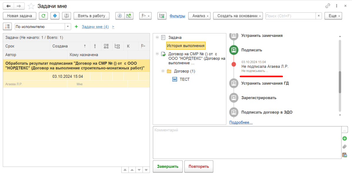Image resolution: width=352 pixels, height=176 pixels.
Task: Click the blue arrow redirect icon
Action: click(55, 16)
